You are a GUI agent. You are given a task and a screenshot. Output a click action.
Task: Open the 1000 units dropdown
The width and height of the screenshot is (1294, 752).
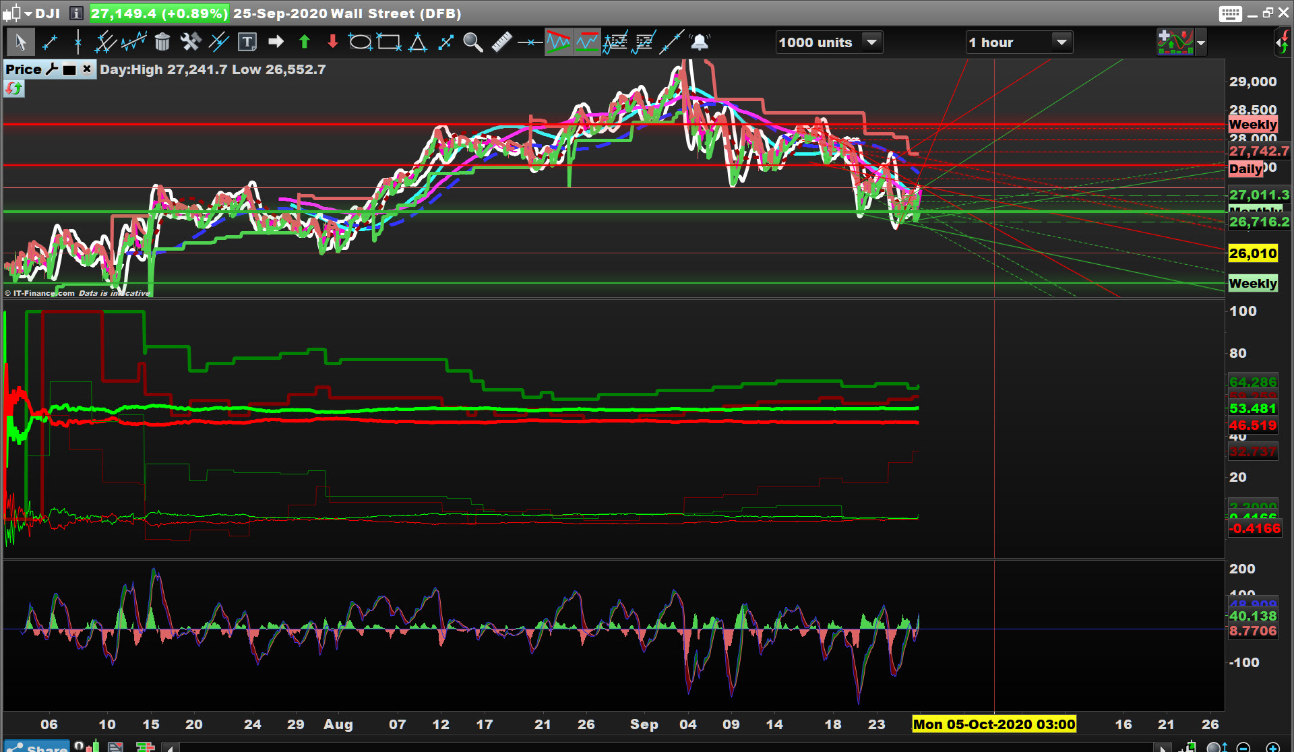pyautogui.click(x=871, y=42)
